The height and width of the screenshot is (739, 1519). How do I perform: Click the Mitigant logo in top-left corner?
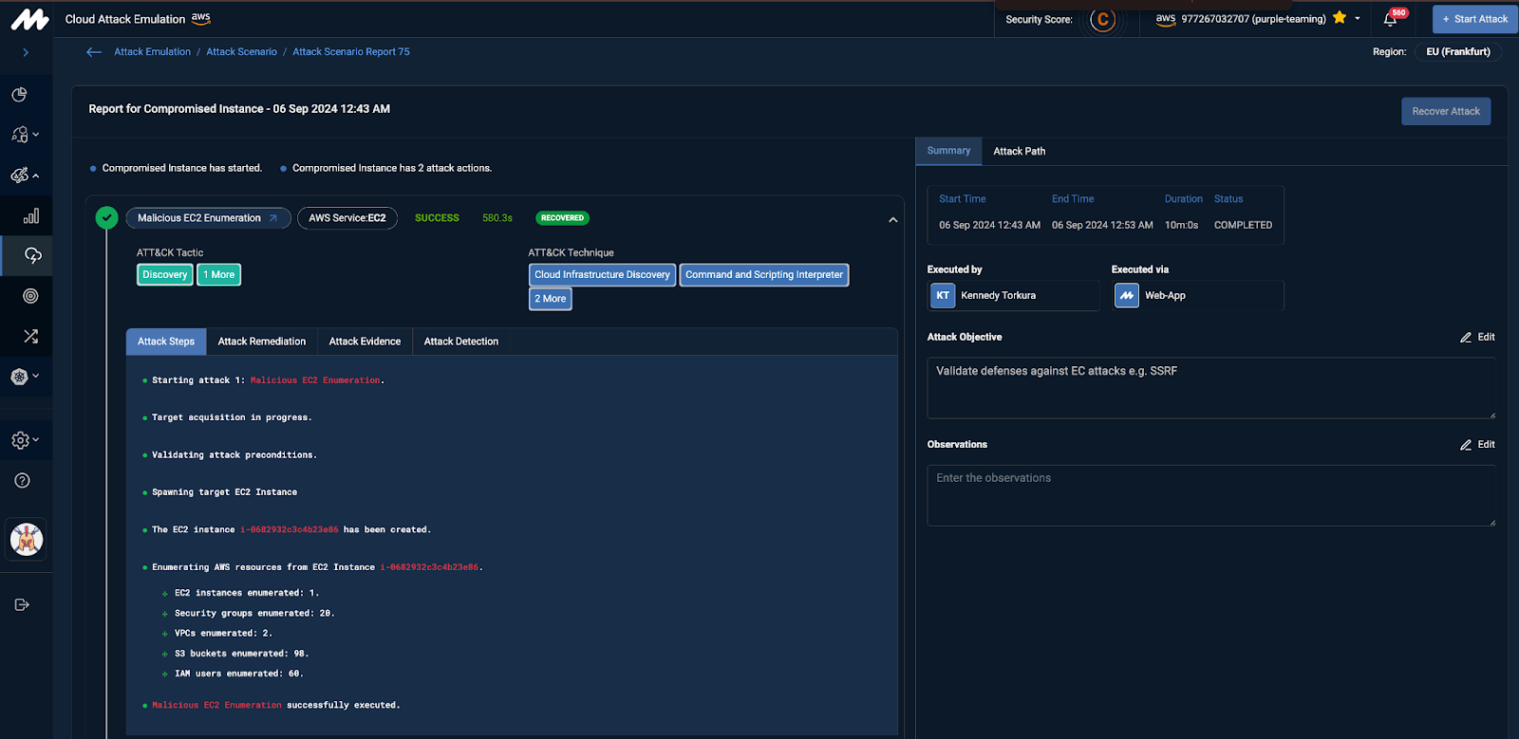(29, 19)
